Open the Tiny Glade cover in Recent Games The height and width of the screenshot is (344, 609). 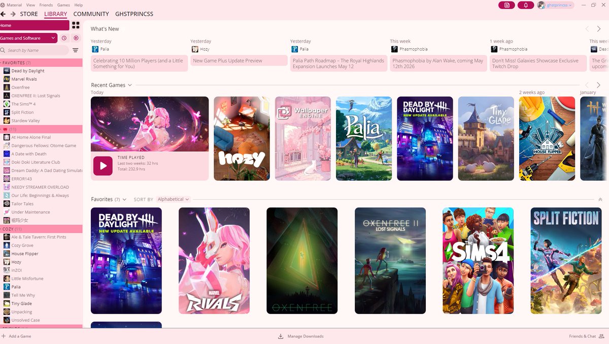486,139
